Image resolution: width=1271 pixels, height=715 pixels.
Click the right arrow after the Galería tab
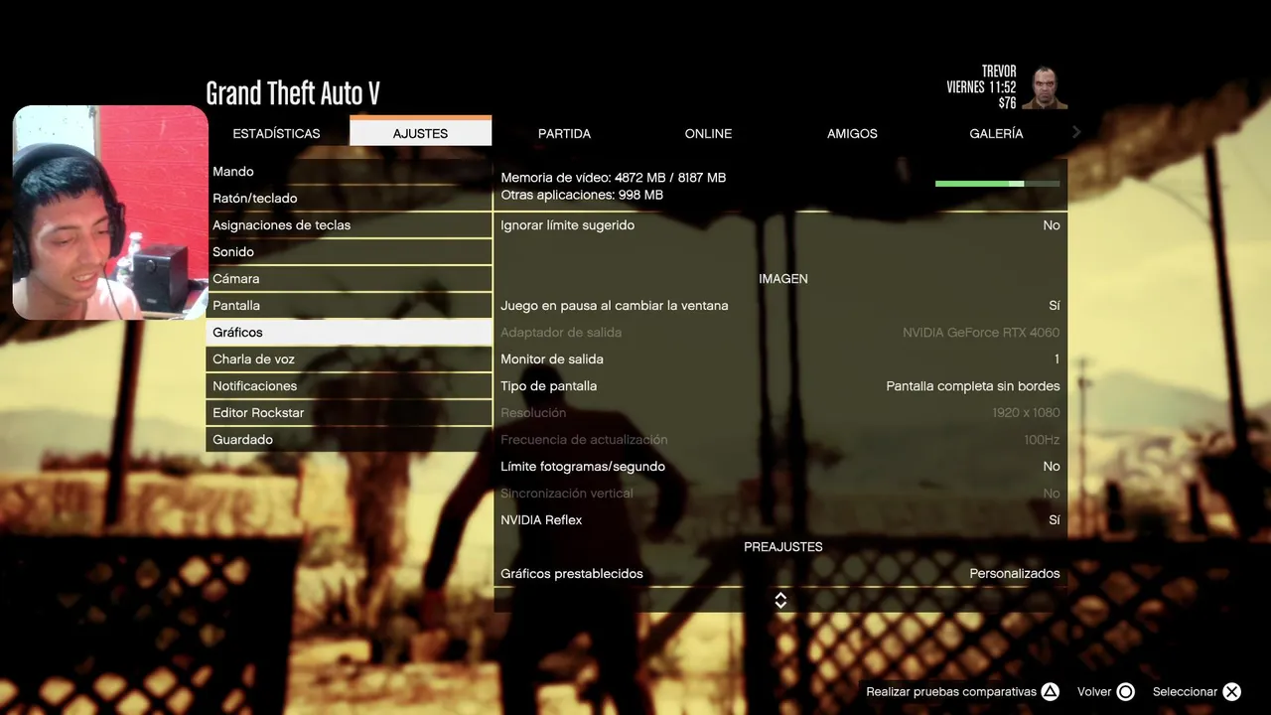pos(1076,132)
